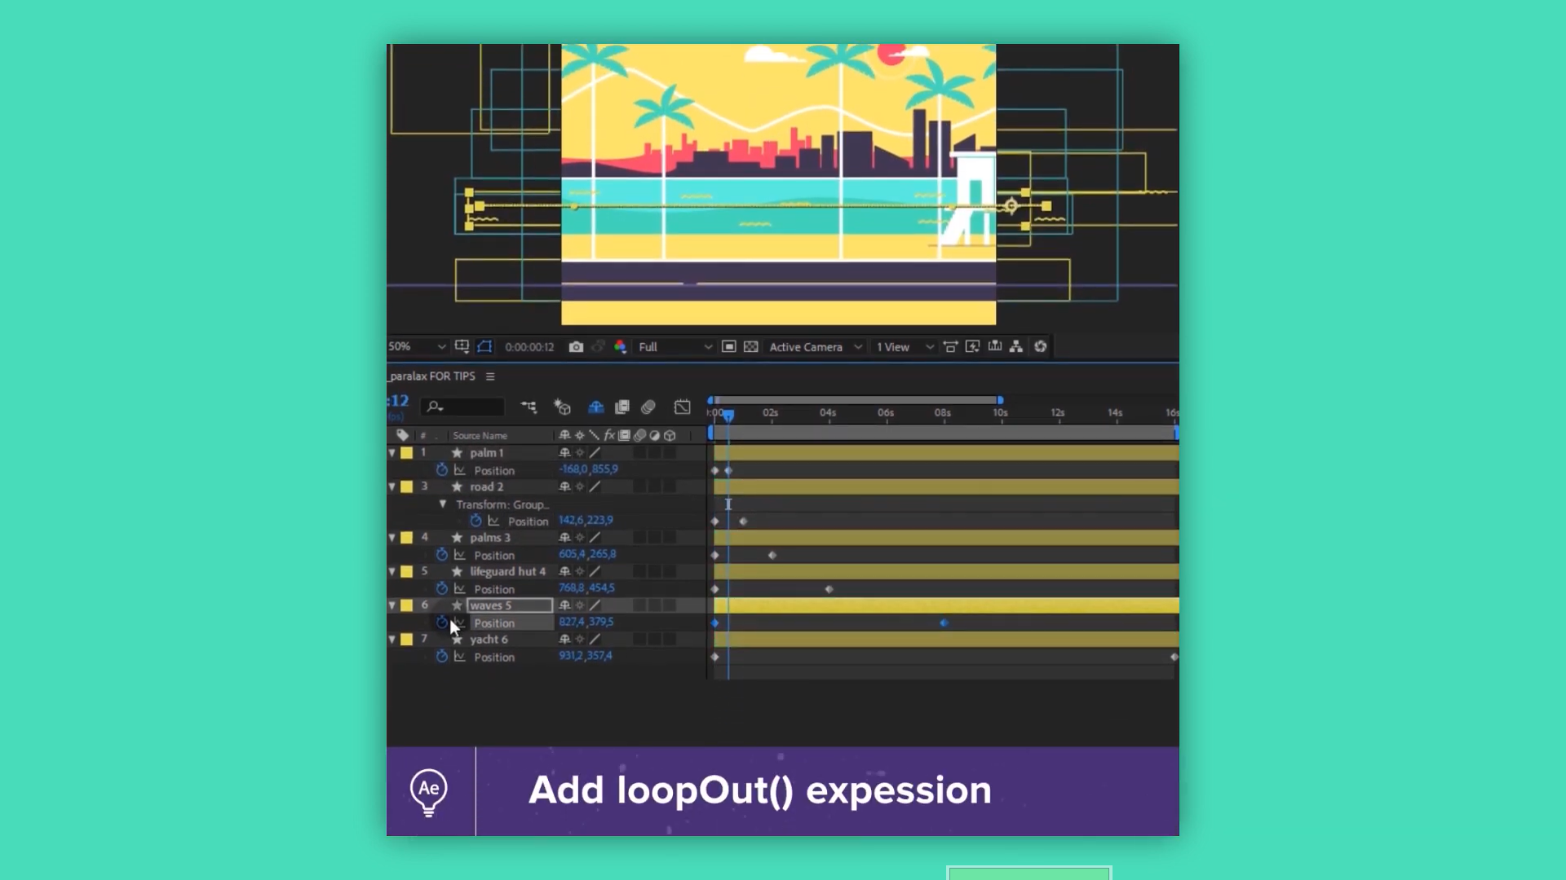This screenshot has width=1566, height=880.
Task: Click the timeline layer search field
Action: (x=462, y=407)
